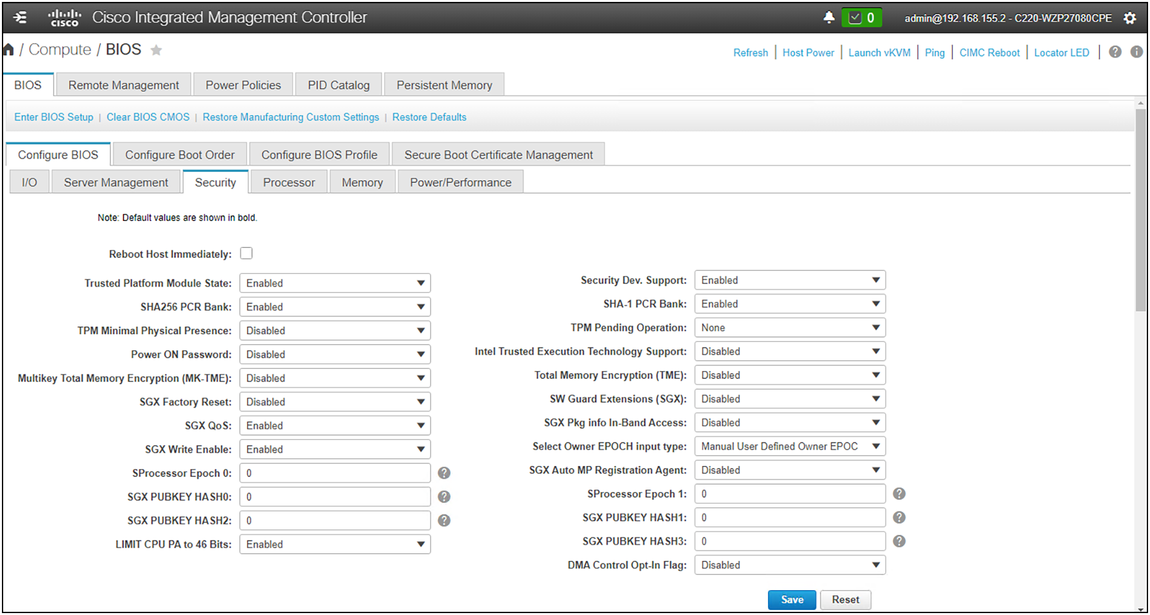This screenshot has height=615, width=1150.
Task: Select the Processor tab
Action: coord(289,182)
